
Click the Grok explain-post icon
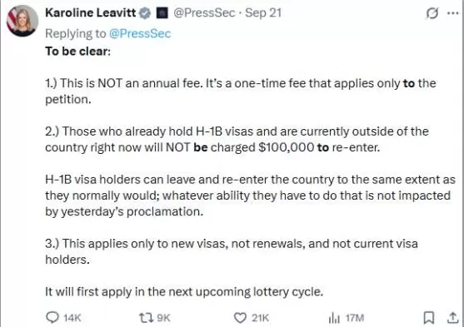(x=432, y=13)
